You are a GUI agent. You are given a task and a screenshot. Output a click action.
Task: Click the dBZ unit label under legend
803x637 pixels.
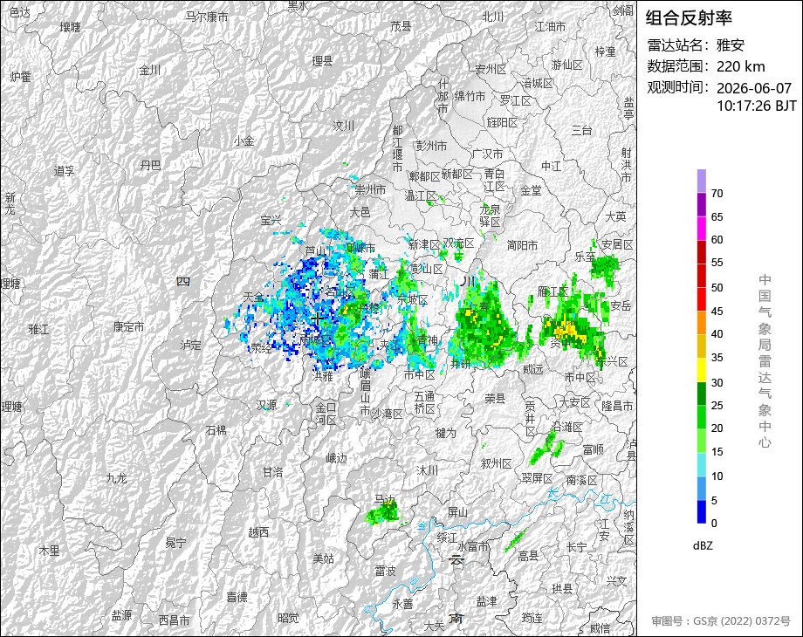coord(702,545)
